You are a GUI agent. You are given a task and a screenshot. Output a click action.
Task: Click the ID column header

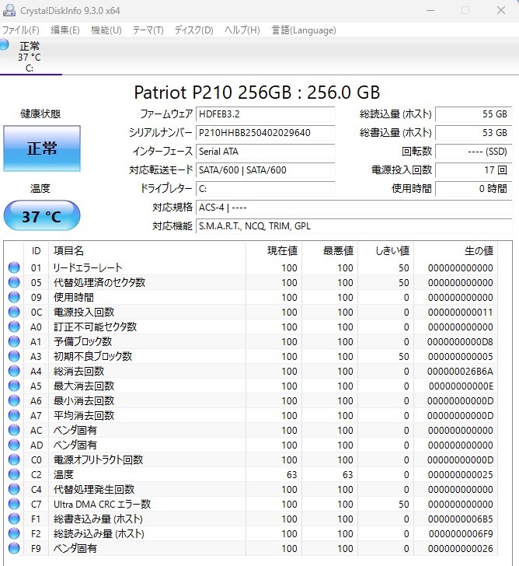(36, 250)
